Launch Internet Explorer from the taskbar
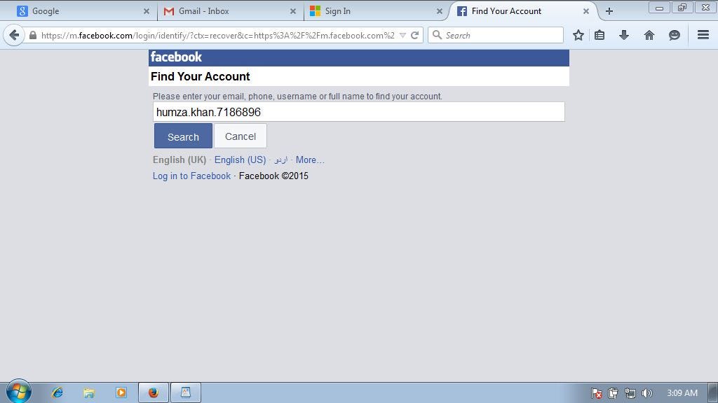The width and height of the screenshot is (718, 403). [x=57, y=393]
